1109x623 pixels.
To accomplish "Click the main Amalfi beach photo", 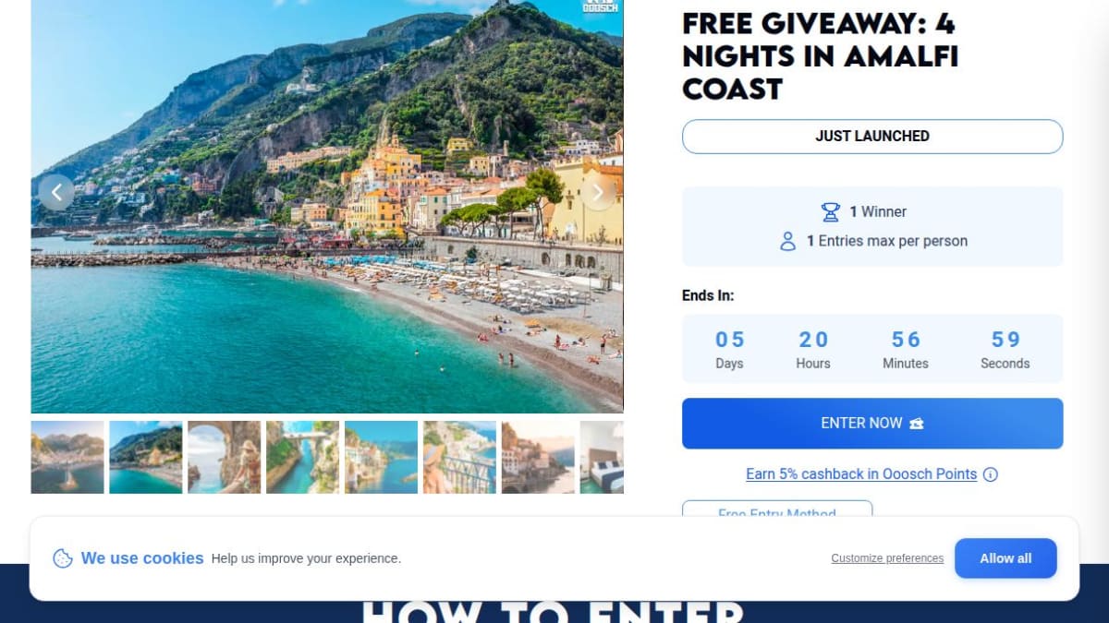I will point(327,206).
